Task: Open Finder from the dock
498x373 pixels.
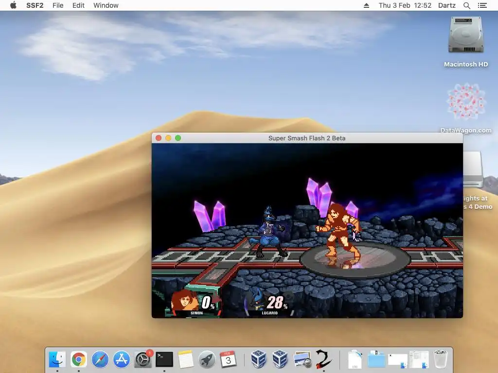Action: 57,359
